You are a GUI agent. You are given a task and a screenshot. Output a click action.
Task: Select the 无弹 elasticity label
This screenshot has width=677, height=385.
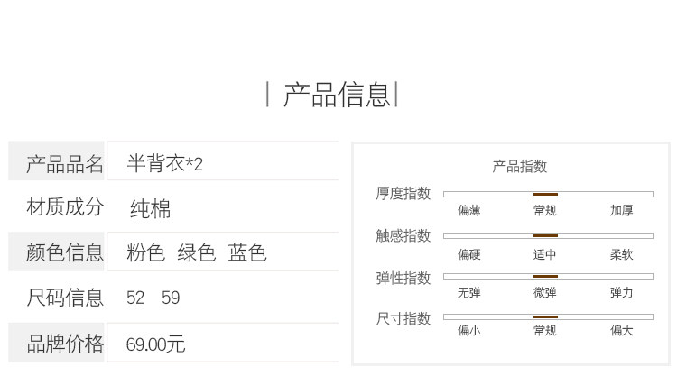(x=469, y=293)
